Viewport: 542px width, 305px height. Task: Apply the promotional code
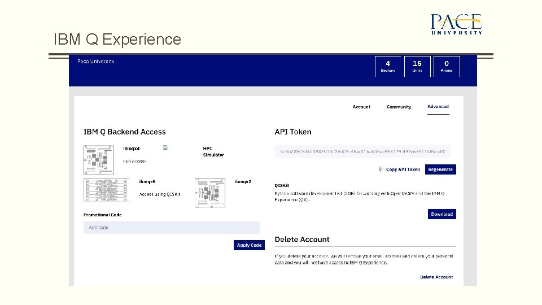coord(249,245)
